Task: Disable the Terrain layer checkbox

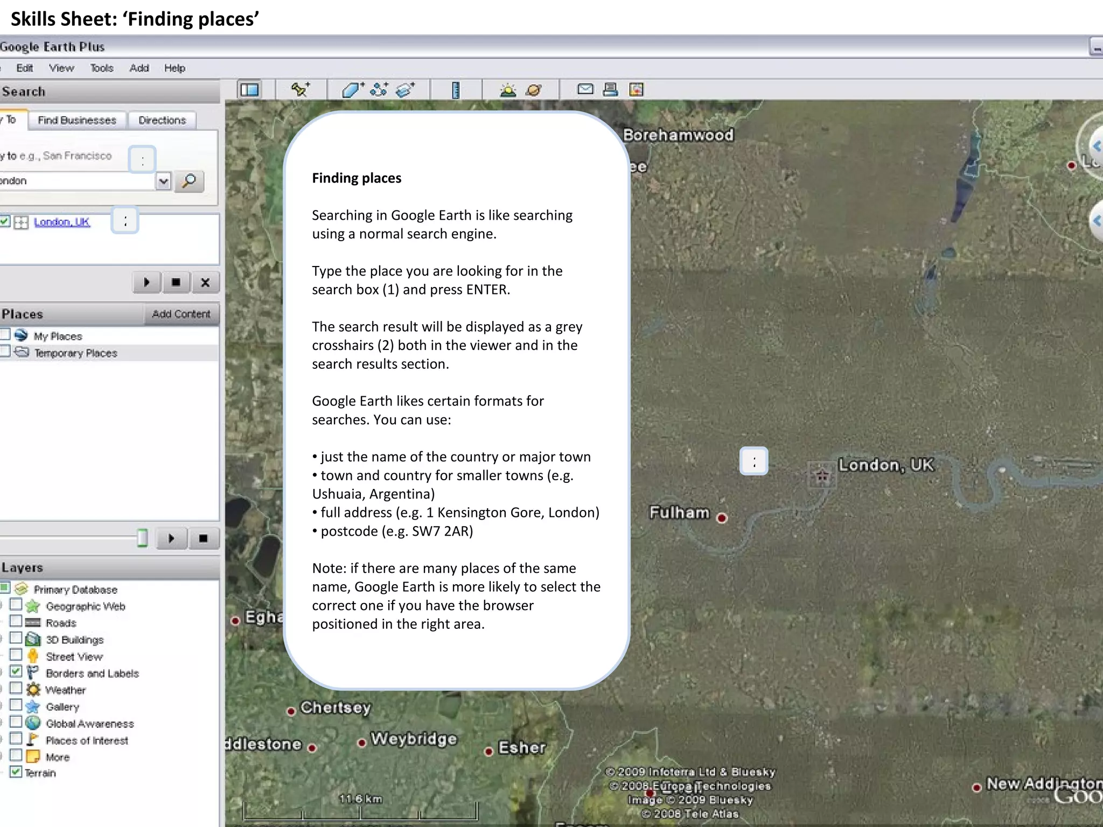Action: point(16,772)
